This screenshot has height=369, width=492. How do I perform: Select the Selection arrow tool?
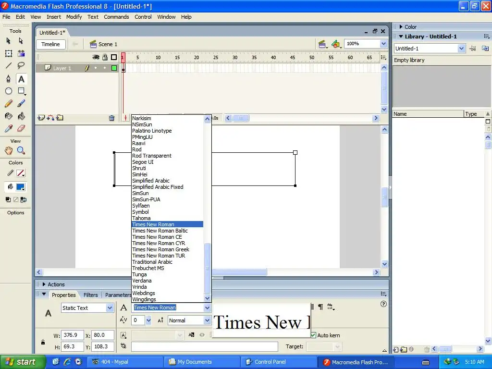pyautogui.click(x=9, y=41)
